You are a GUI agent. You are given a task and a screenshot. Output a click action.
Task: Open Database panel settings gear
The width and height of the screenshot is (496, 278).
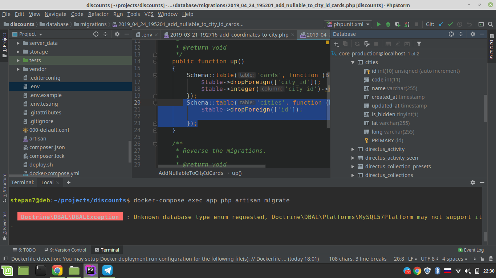click(x=472, y=34)
